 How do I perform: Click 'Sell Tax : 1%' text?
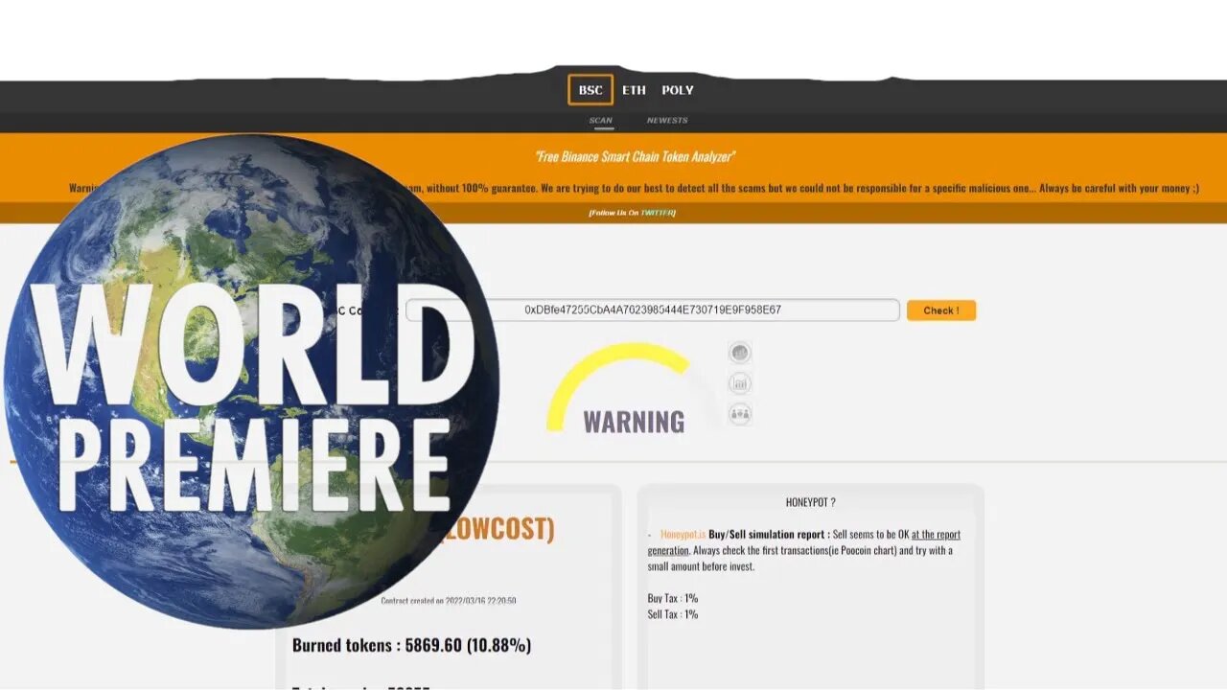point(673,614)
